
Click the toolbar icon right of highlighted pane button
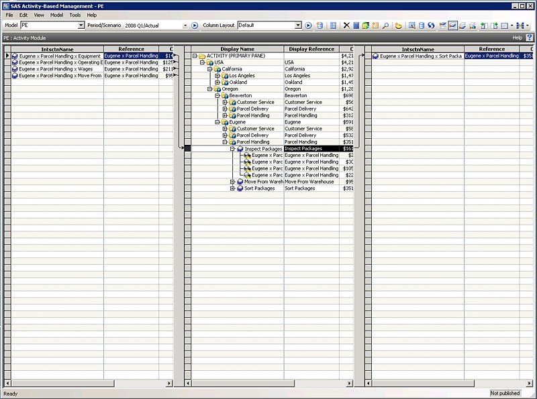462,25
